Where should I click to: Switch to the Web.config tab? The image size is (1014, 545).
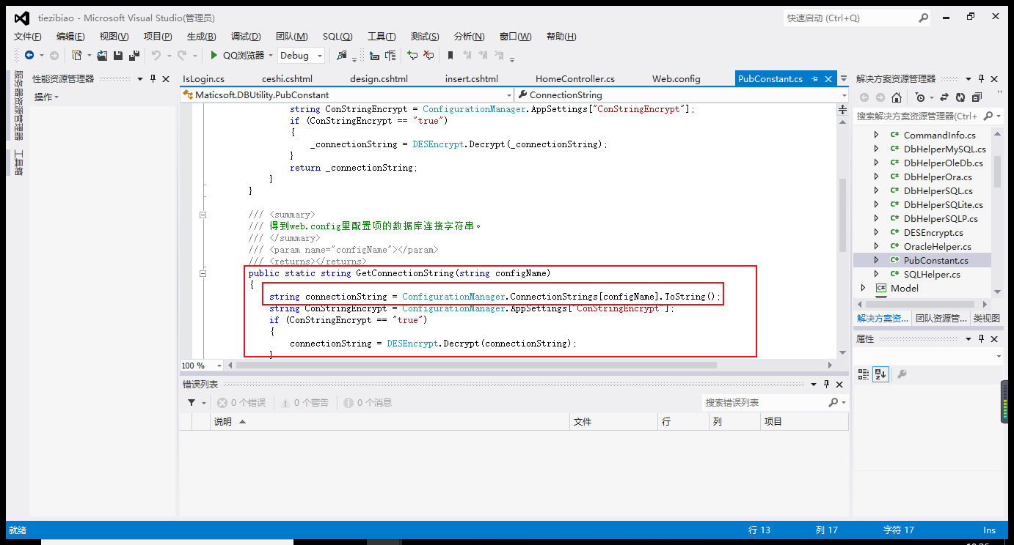pos(676,78)
